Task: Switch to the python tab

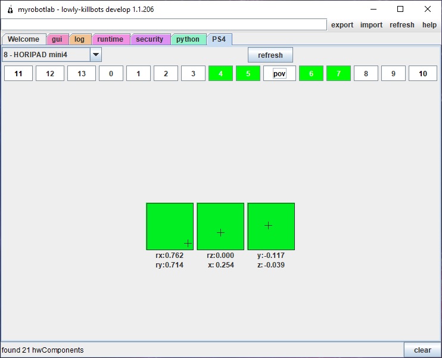Action: (x=188, y=39)
